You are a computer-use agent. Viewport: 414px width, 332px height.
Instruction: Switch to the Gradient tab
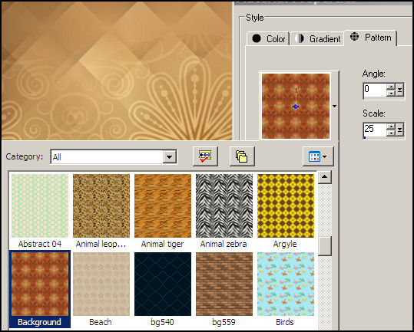(x=317, y=39)
